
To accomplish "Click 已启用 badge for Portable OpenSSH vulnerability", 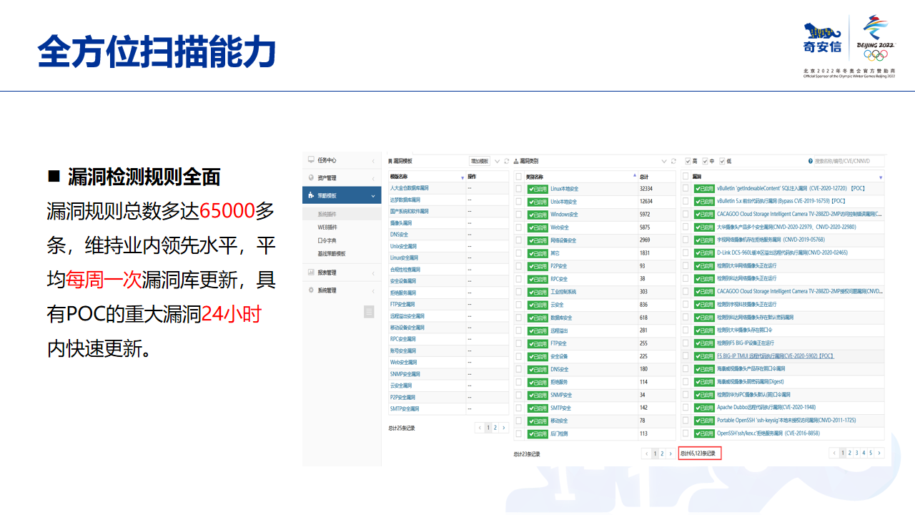I will (x=704, y=421).
